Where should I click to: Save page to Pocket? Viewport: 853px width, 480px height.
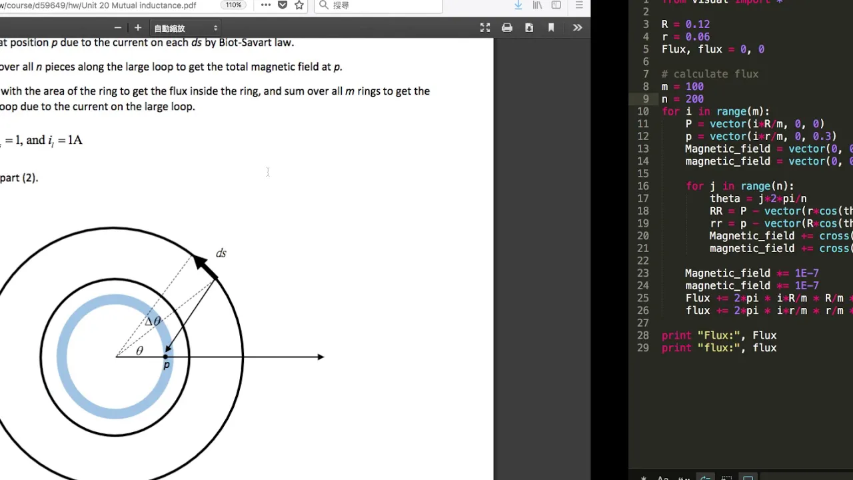pyautogui.click(x=283, y=5)
